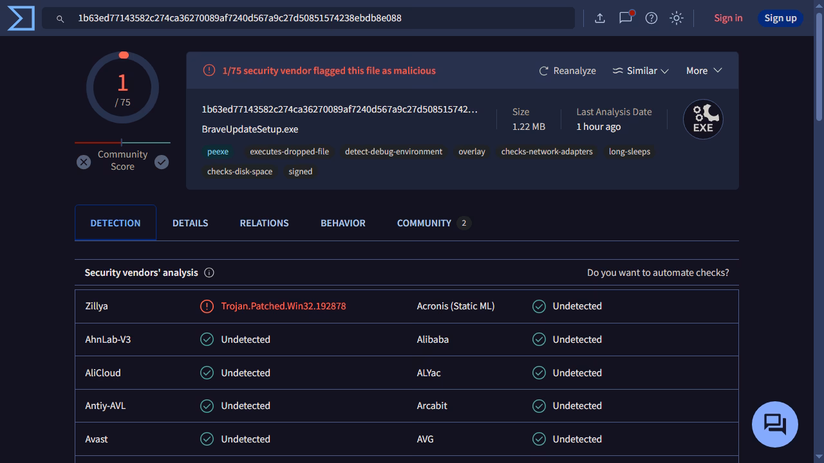This screenshot has height=463, width=824.
Task: Click the EXE file type icon
Action: click(x=703, y=119)
